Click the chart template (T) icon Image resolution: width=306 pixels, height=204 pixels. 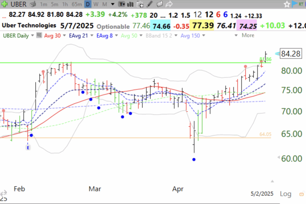tap(122, 4)
